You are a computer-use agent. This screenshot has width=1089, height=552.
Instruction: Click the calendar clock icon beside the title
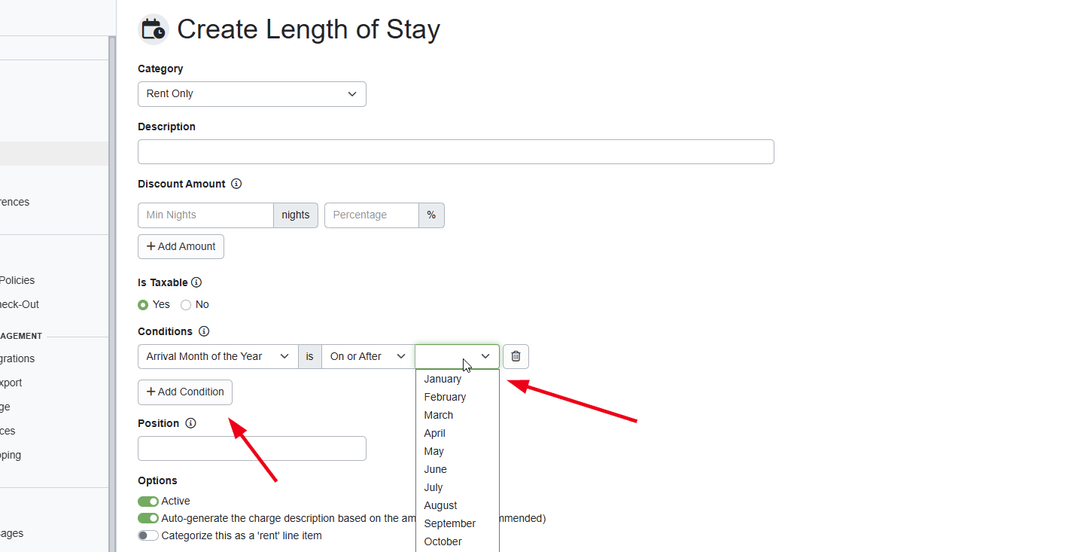click(154, 29)
